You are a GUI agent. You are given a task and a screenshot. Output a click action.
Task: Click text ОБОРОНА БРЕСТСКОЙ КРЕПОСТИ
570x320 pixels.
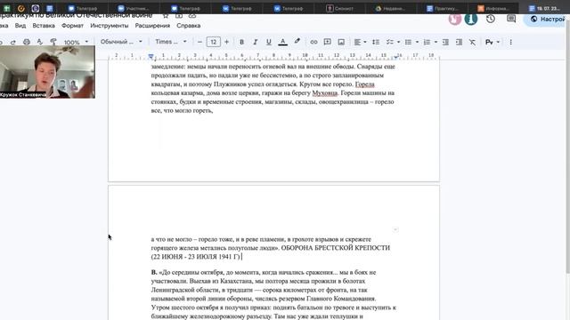335,248
